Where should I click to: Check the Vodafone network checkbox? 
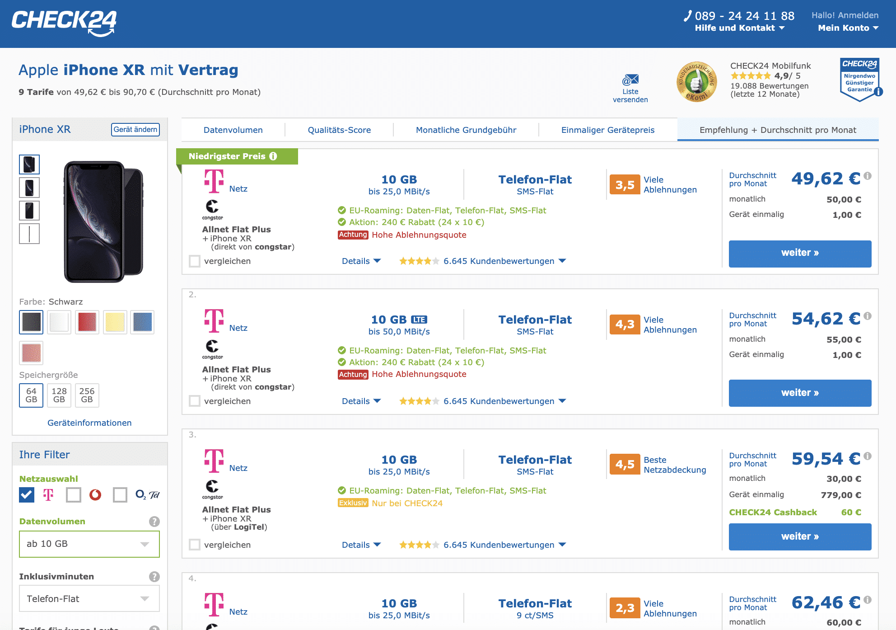click(x=74, y=495)
